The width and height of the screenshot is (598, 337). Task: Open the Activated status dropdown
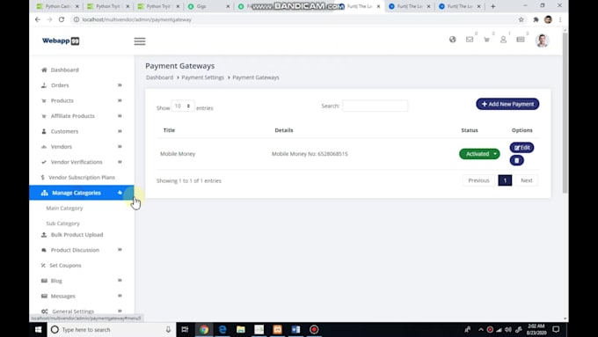[x=479, y=154]
